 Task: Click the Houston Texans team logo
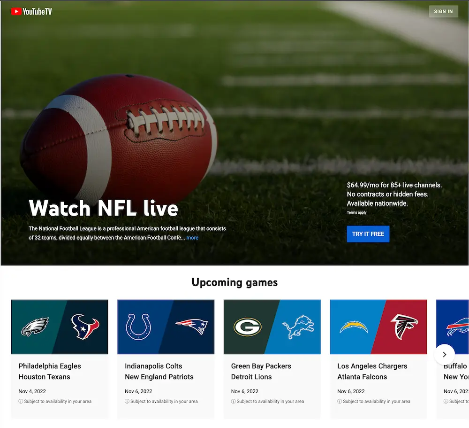[85, 327]
